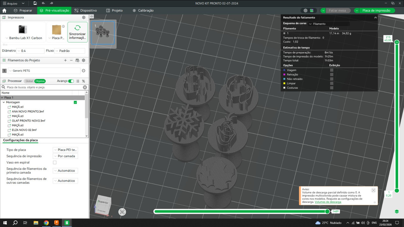Open the Esquema de cores Filamento dropdown
Image resolution: width=404 pixels, height=227 pixels.
(329, 24)
